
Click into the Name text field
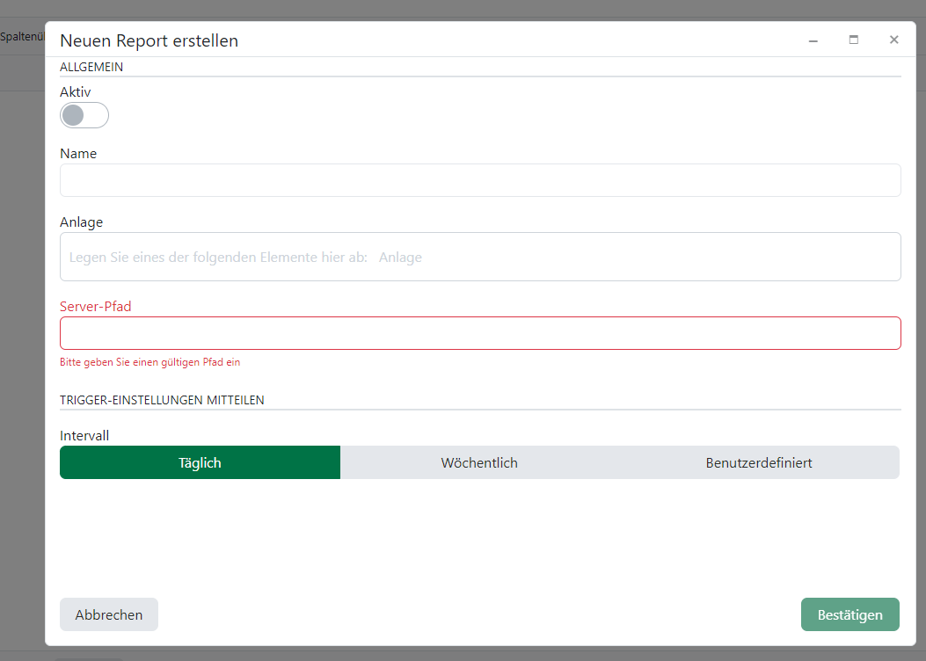pyautogui.click(x=480, y=180)
